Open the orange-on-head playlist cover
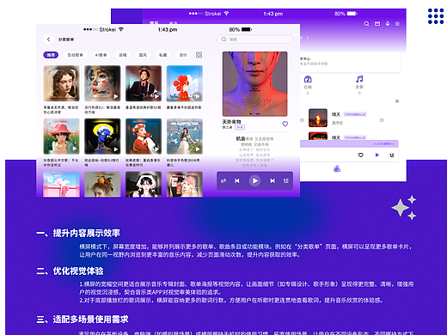This screenshot has height=335, width=447. (x=102, y=184)
